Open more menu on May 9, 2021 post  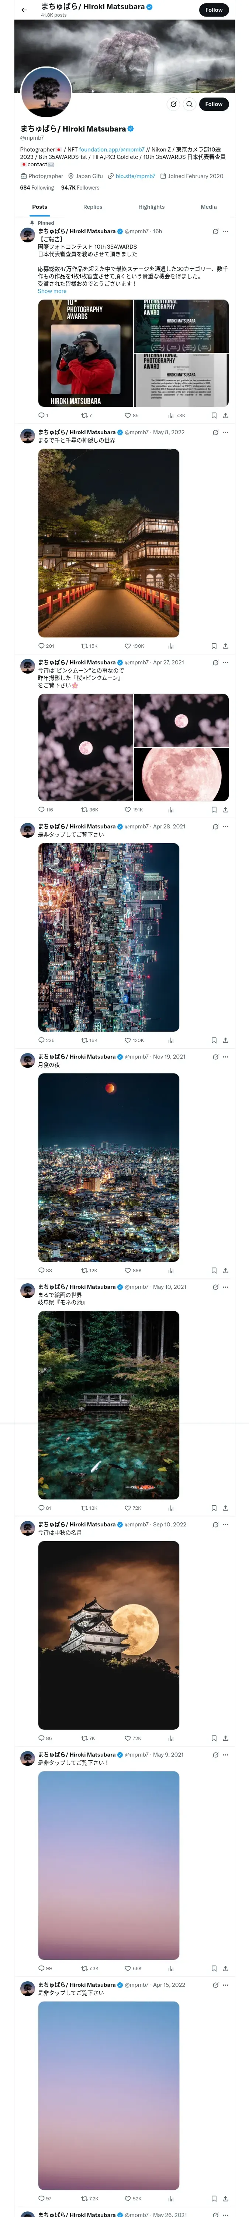click(226, 1754)
